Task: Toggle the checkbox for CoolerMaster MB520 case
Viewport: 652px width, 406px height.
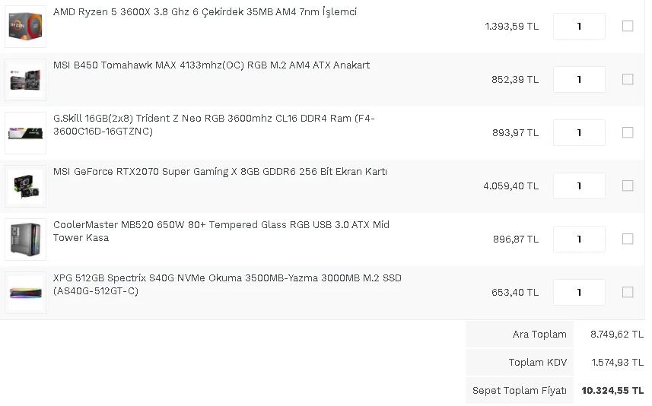Action: click(x=628, y=239)
